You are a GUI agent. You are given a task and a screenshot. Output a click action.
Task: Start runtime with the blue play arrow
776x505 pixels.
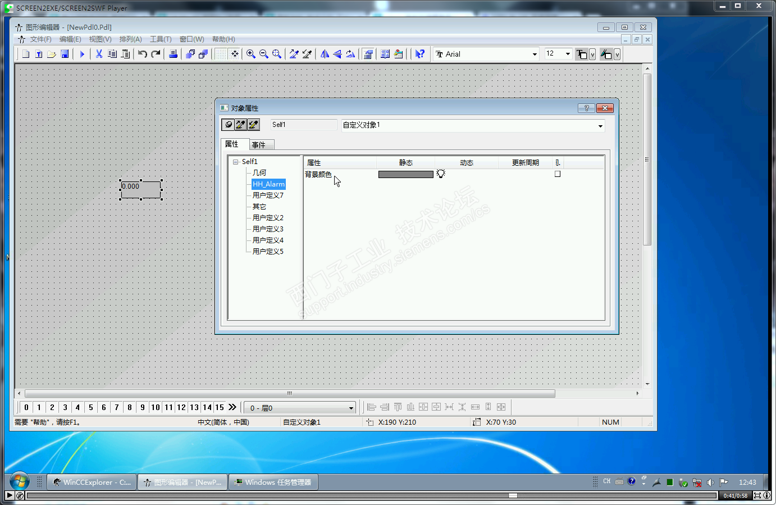pos(82,54)
